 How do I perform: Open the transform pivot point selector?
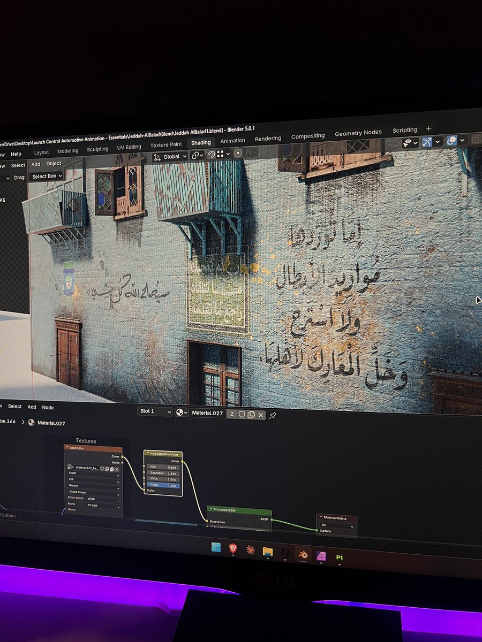(x=198, y=156)
